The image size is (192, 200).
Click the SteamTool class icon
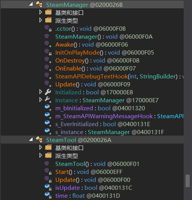[39, 139]
